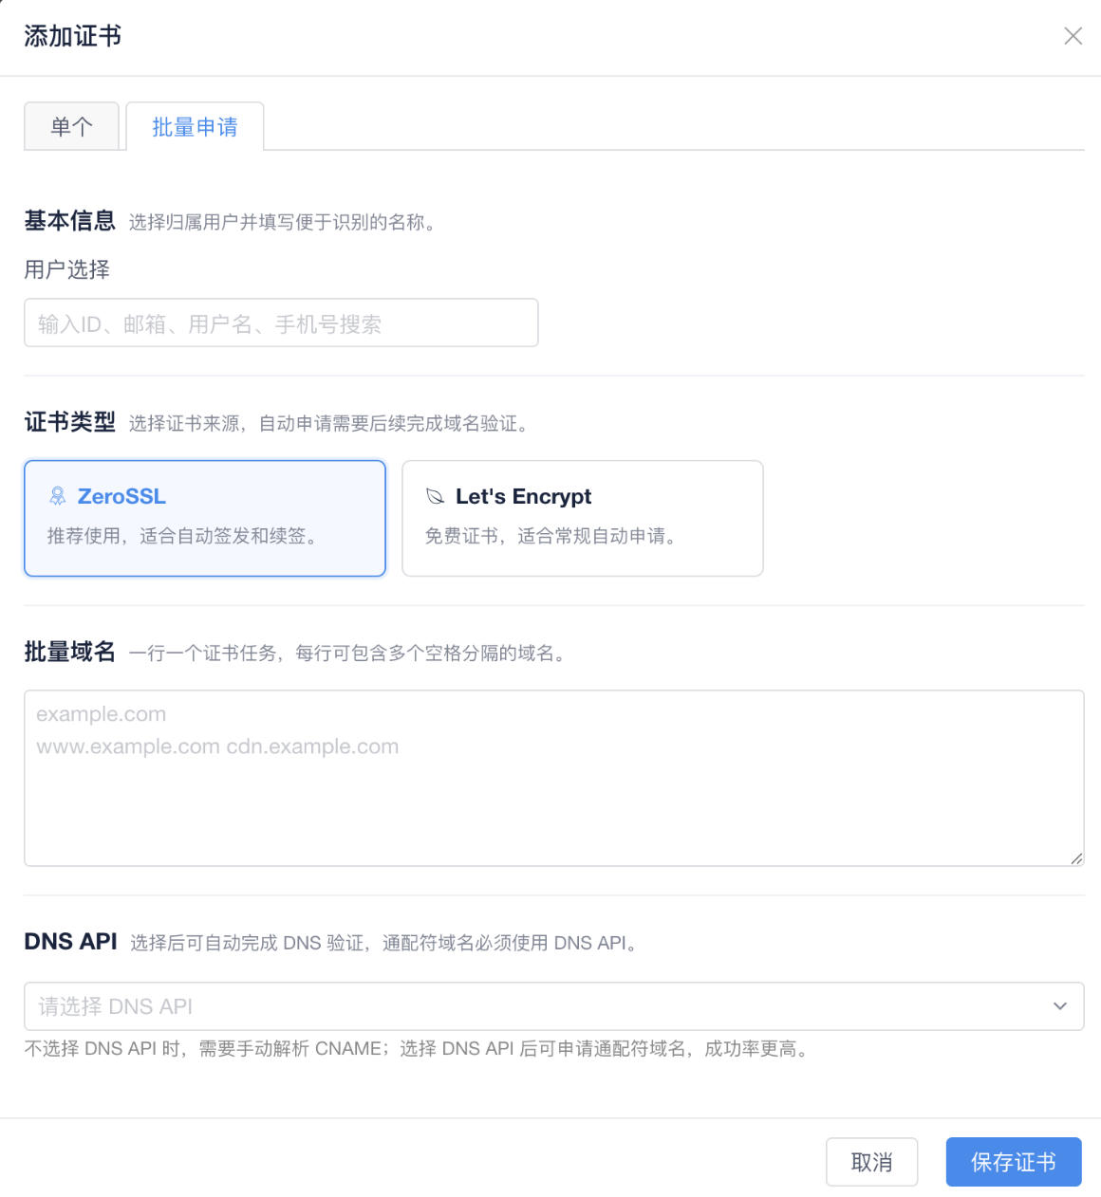Click the 选择归属用户并填写便于识别的名称 helper text
This screenshot has width=1101, height=1197.
(x=285, y=222)
